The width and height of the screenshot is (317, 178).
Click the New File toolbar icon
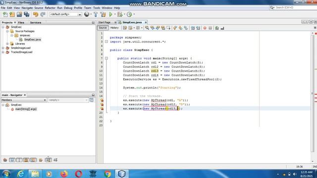click(x=5, y=14)
